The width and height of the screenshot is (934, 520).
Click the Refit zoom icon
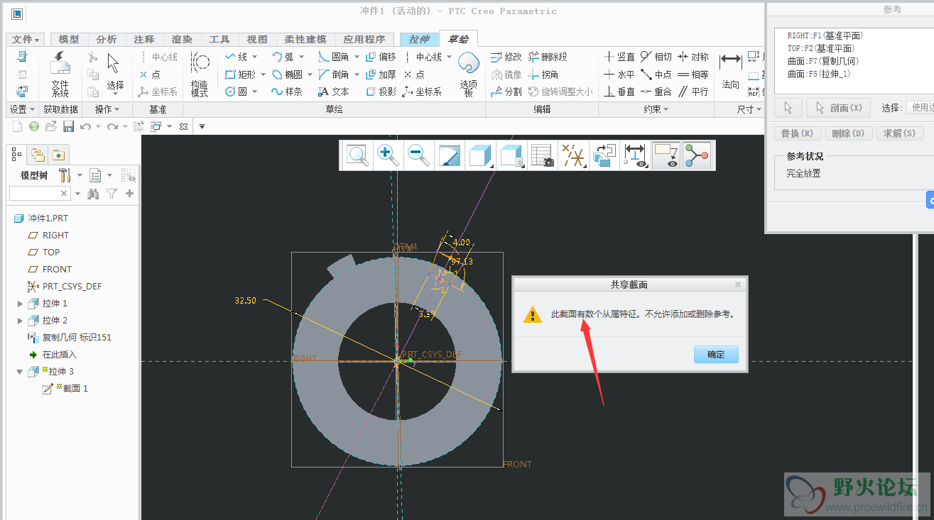click(x=357, y=155)
